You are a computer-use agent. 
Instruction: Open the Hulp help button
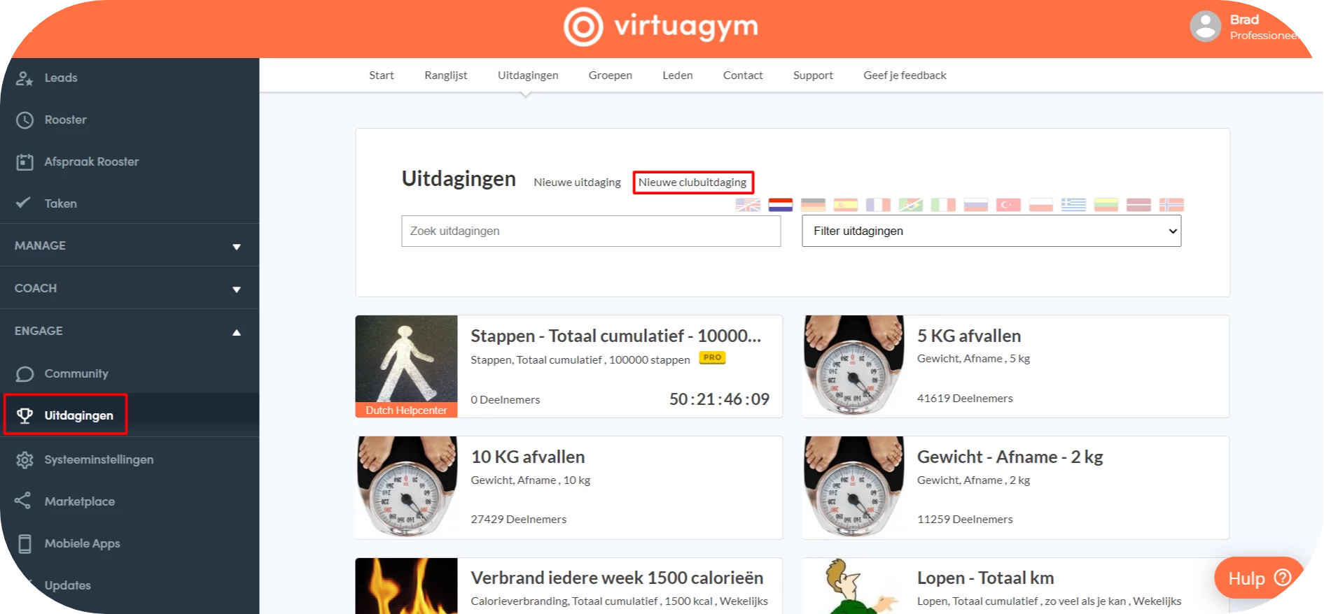pos(1259,578)
